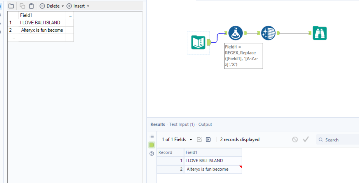
Task: Select the Data Cleansing tool
Action: pyautogui.click(x=268, y=33)
